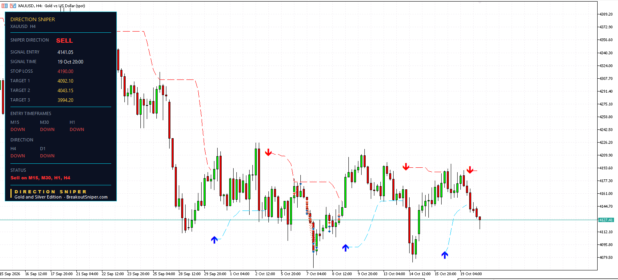Click the Target 3 value 3994.20
The width and height of the screenshot is (618, 280).
[x=66, y=100]
